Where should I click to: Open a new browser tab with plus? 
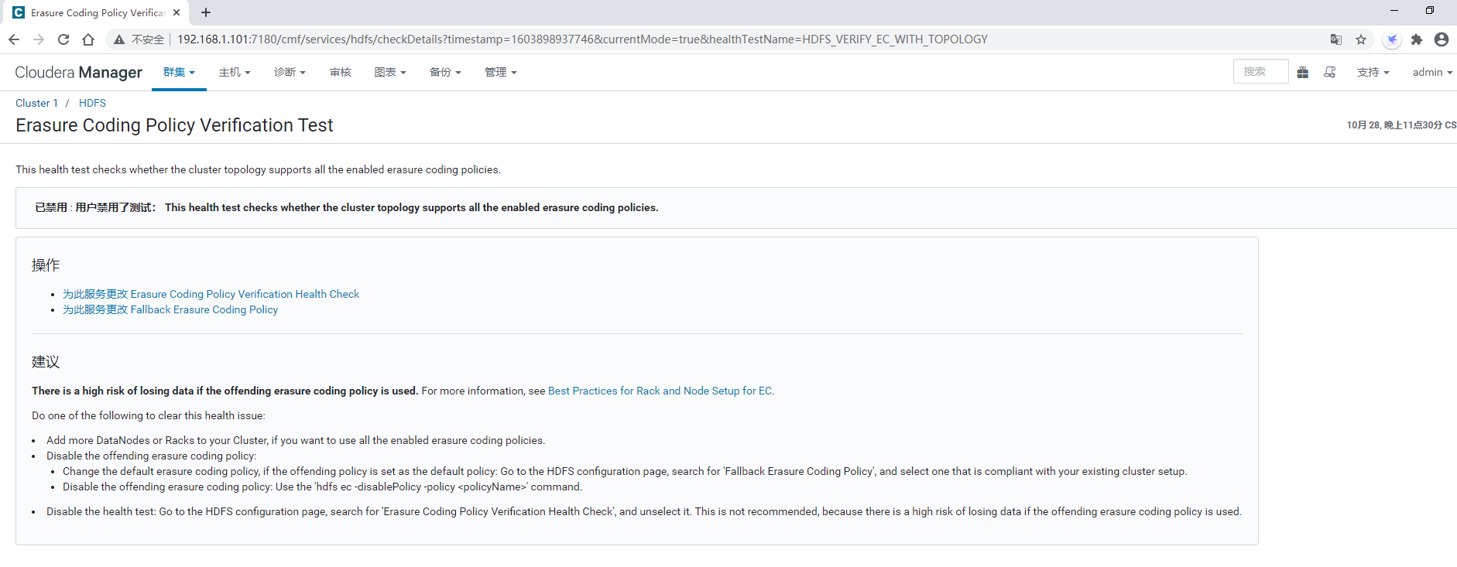[206, 12]
